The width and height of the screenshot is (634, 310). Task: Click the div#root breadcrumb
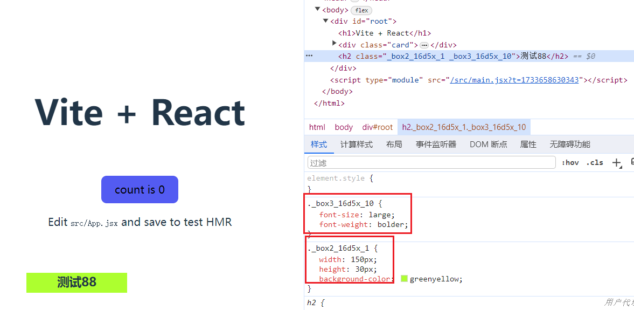[377, 127]
